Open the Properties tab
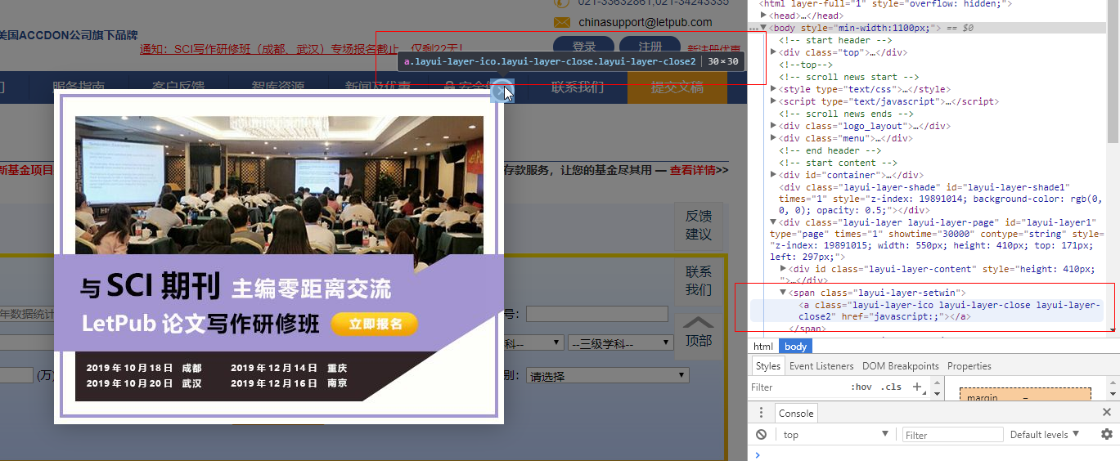 pos(969,366)
